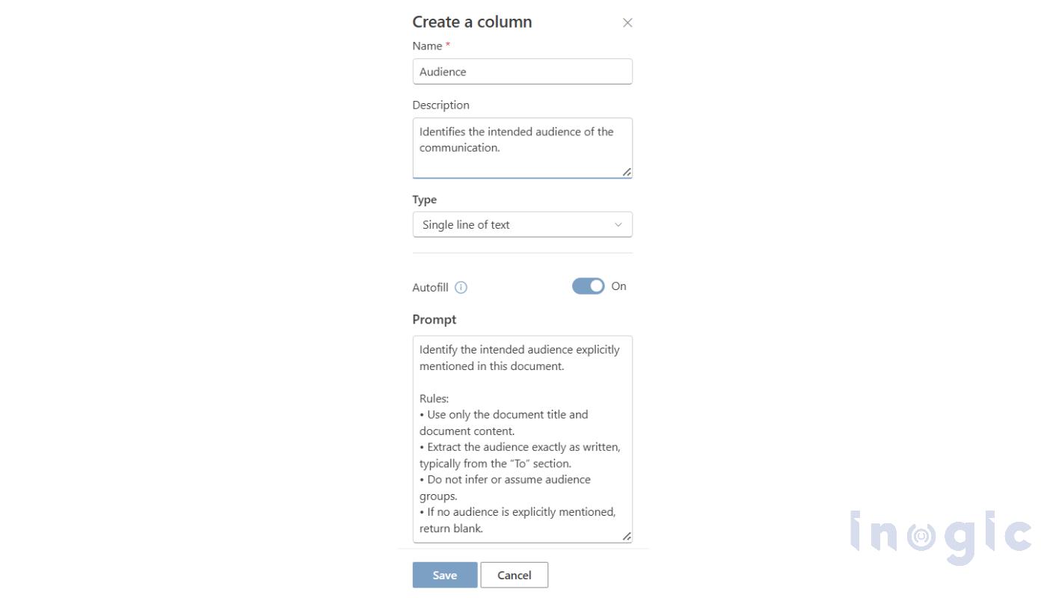The image size is (1047, 598).
Task: Click the X dismiss icon at top right
Action: [627, 22]
